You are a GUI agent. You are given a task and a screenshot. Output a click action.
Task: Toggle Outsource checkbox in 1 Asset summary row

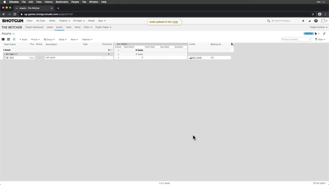click(111, 50)
